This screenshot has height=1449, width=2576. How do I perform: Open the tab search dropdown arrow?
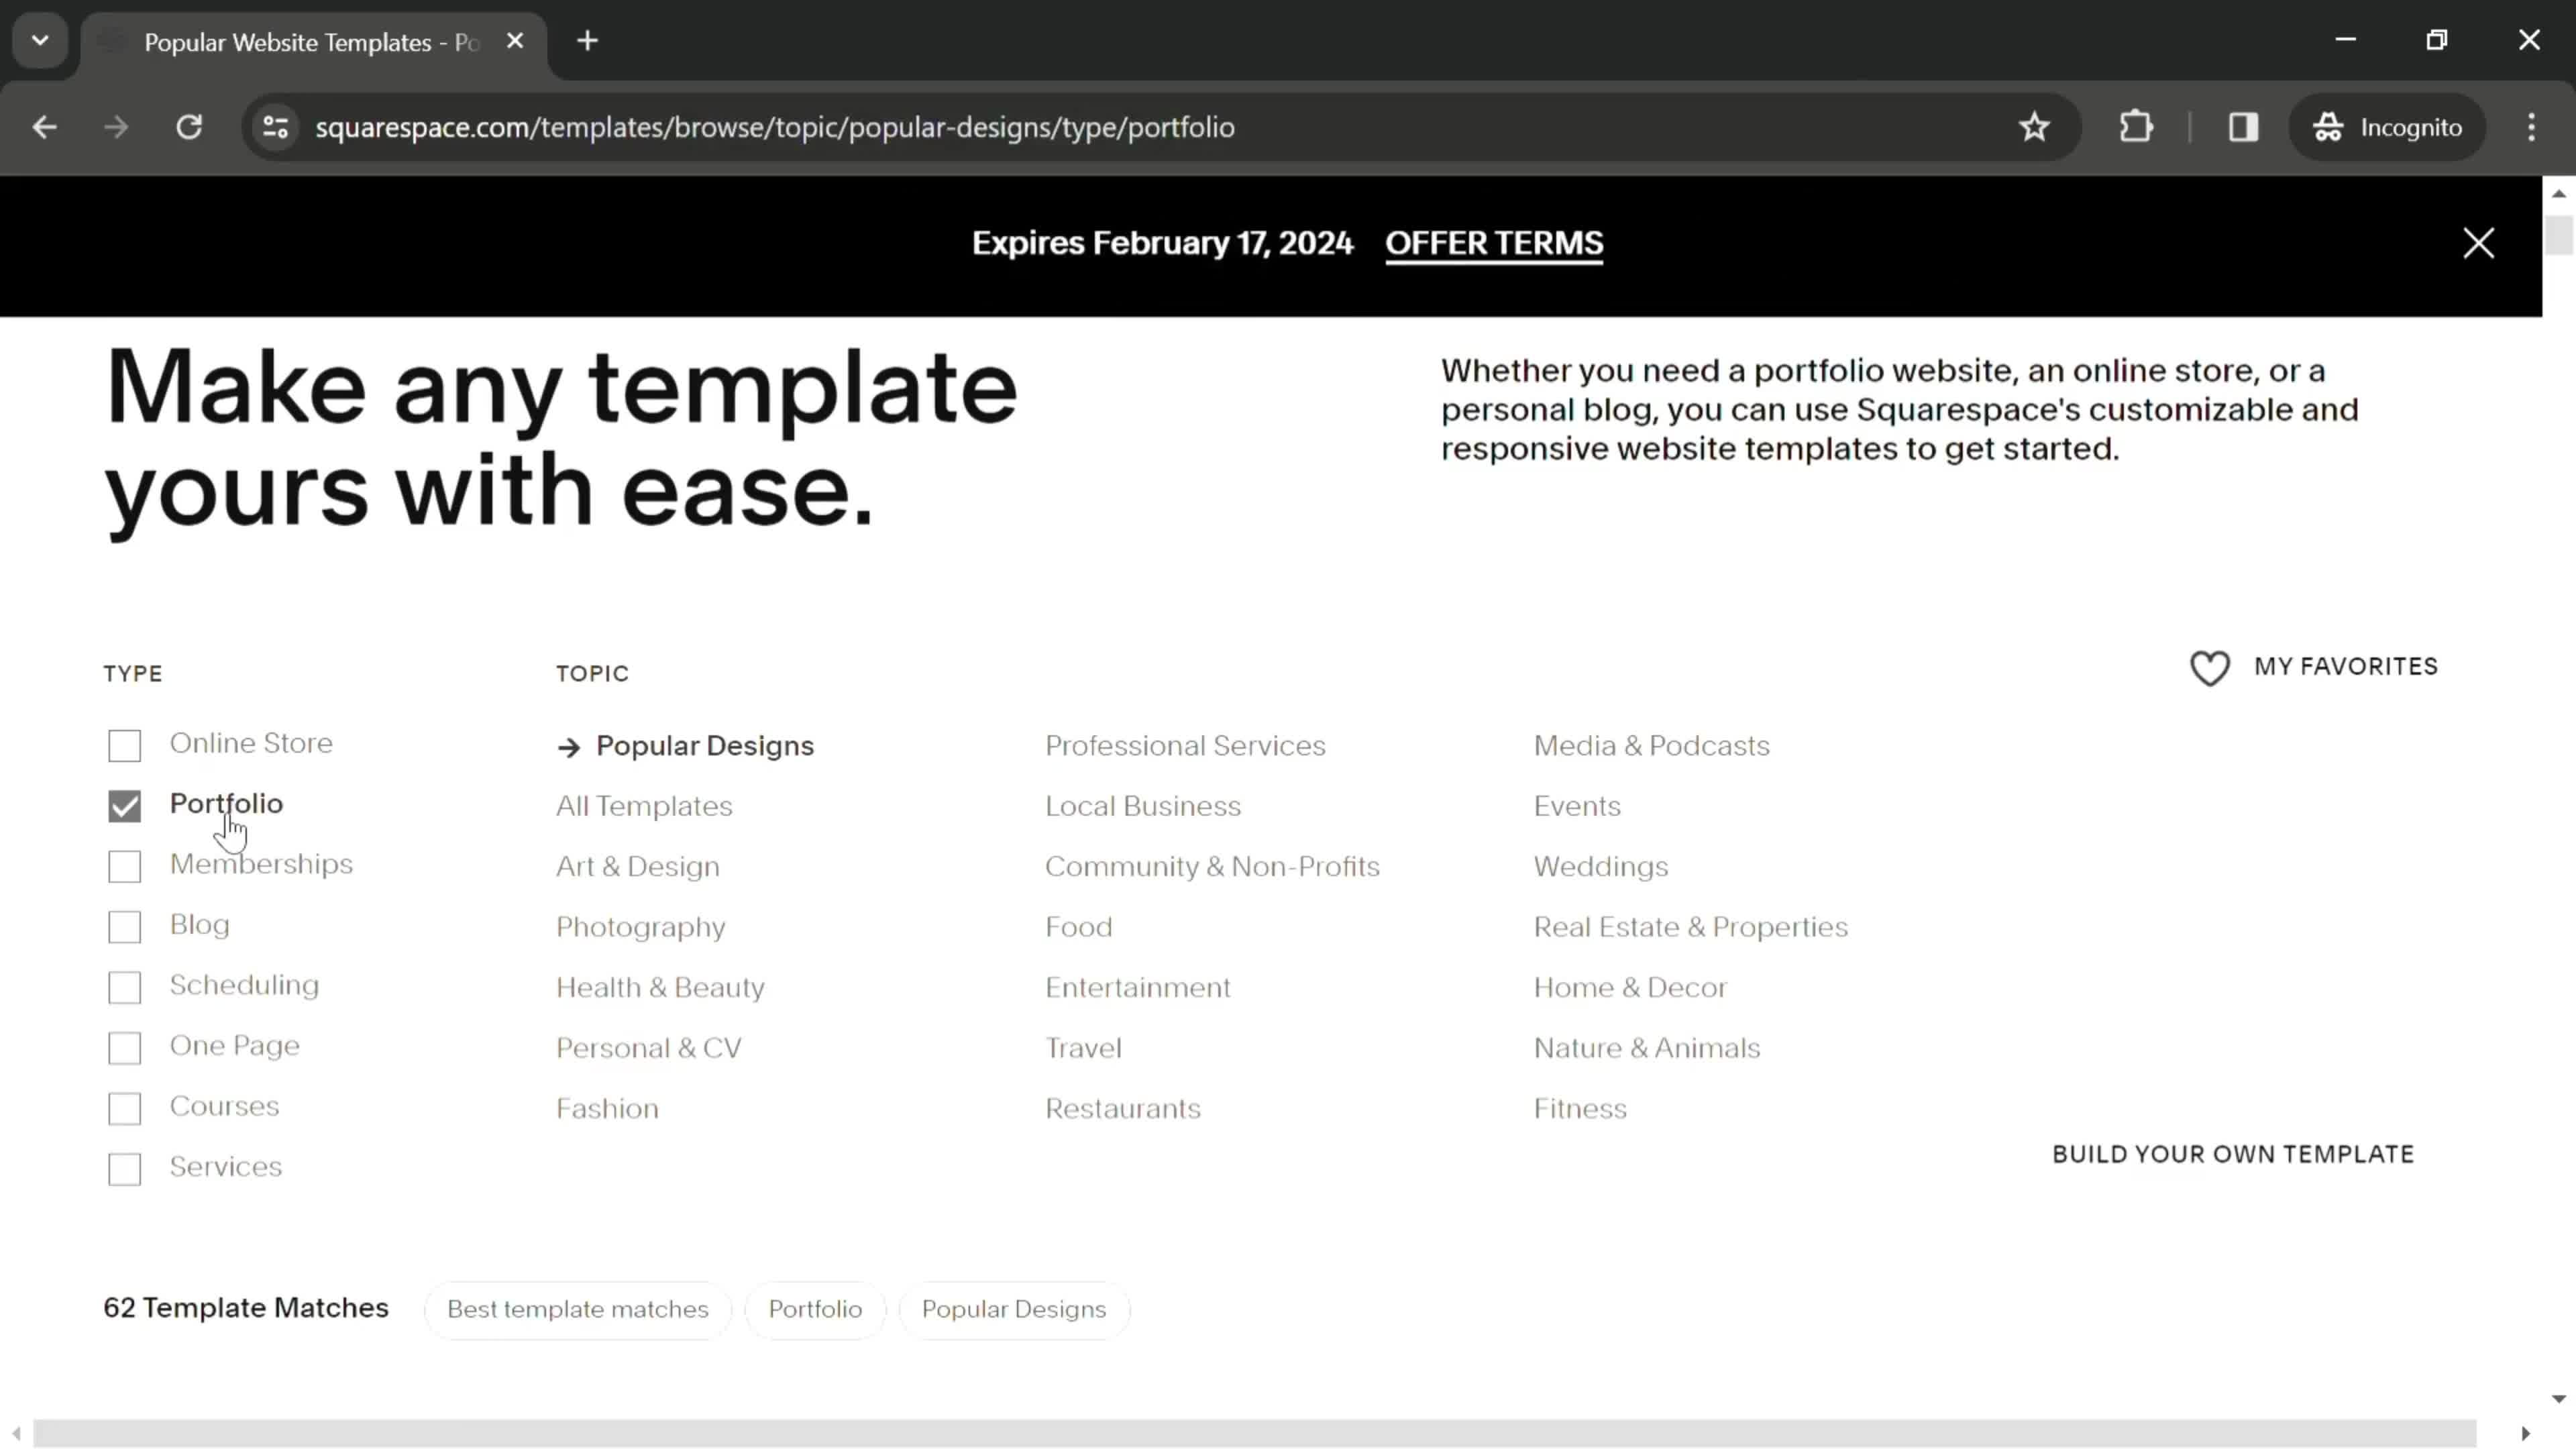(40, 41)
